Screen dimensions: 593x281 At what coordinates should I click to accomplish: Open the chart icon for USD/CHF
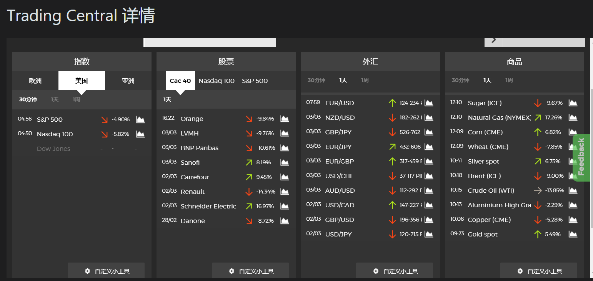(x=429, y=176)
